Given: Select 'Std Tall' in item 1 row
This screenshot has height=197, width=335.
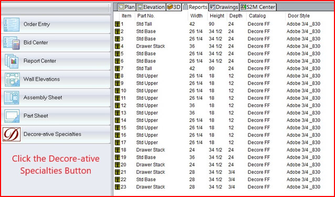Looking at the screenshot, I should pyautogui.click(x=144, y=24).
